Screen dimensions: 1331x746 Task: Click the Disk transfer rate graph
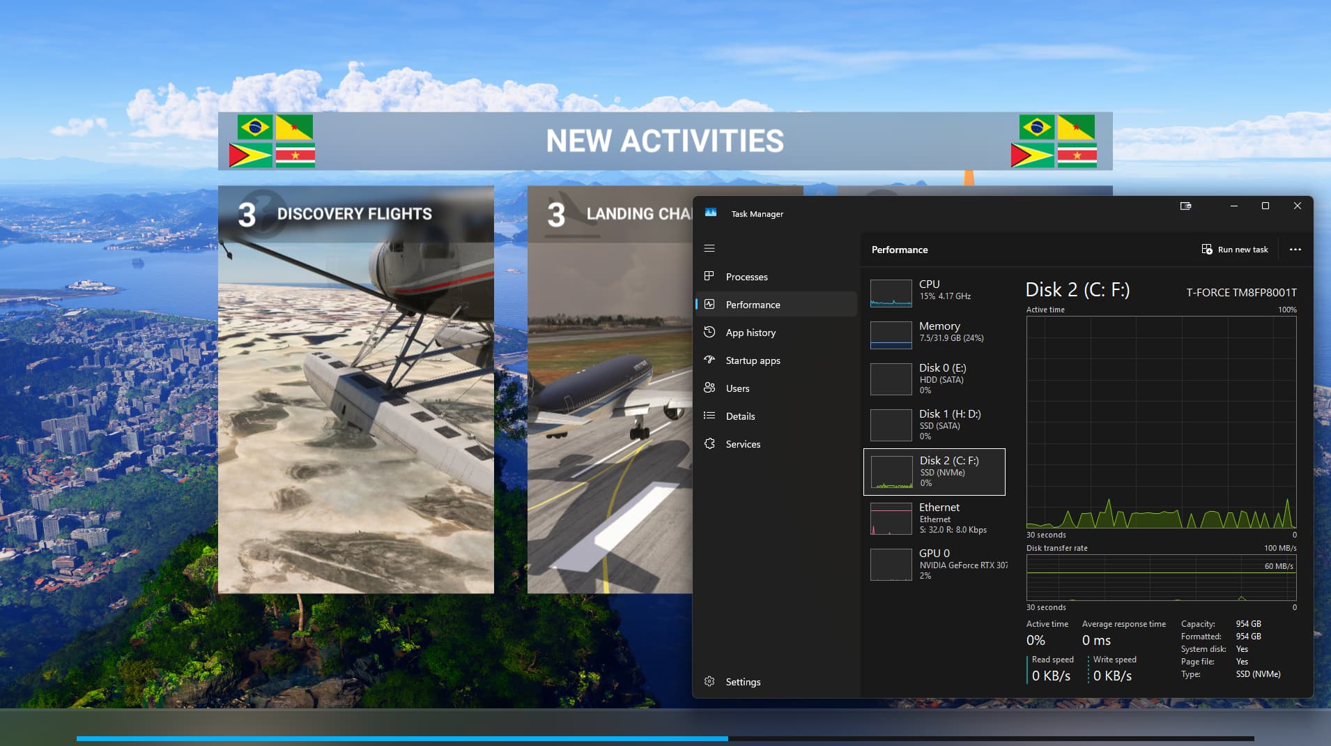pyautogui.click(x=1161, y=577)
